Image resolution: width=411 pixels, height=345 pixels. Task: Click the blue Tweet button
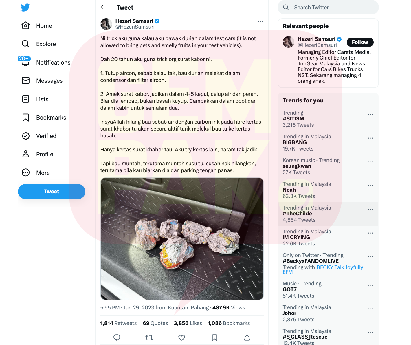52,192
